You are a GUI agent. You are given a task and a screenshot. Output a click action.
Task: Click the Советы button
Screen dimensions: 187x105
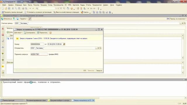[x=85, y=12]
